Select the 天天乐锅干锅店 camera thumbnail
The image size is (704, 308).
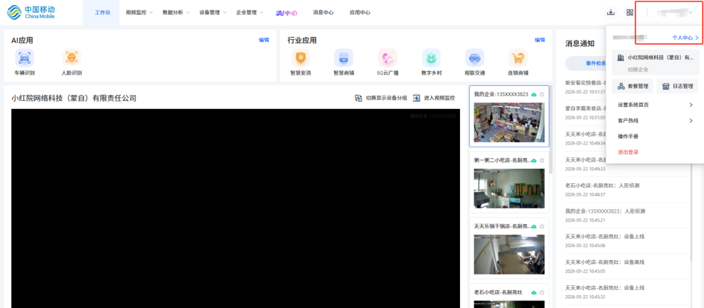pos(509,254)
